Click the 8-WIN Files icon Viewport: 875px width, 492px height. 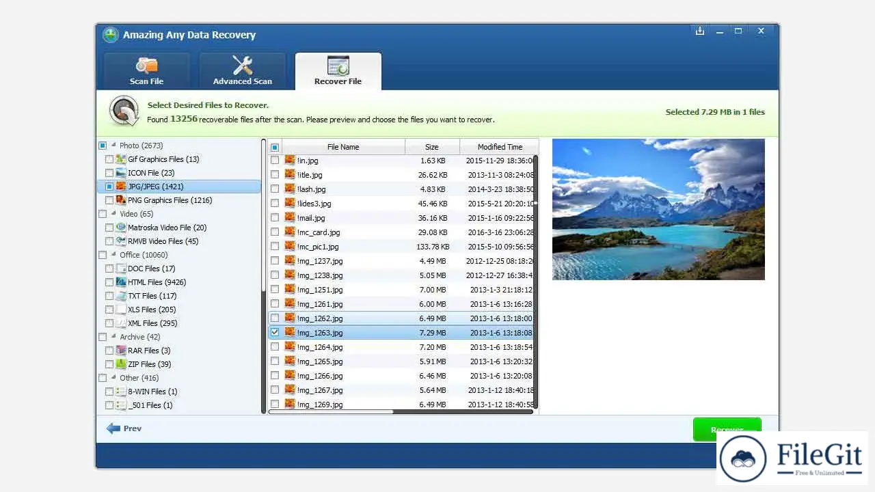click(121, 392)
